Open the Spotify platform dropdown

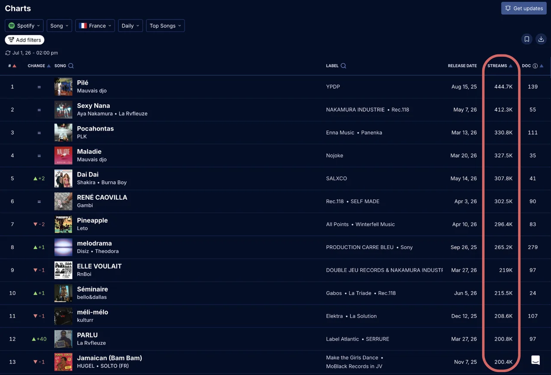coord(24,26)
